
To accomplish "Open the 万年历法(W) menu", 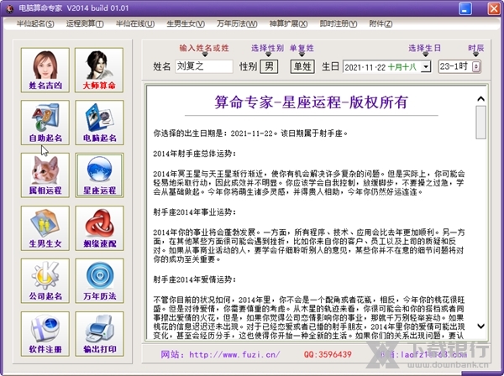I will click(x=237, y=23).
